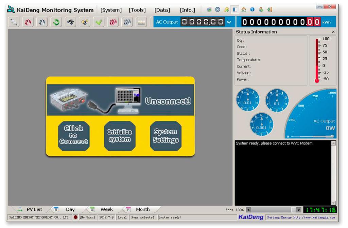Click the single red power button icon
Viewport: 348px width, 228px height.
28,22
